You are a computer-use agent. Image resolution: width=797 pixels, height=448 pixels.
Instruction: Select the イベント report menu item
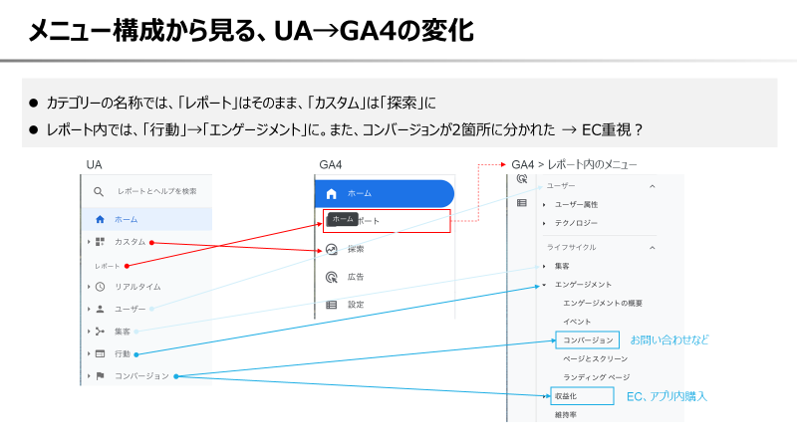click(x=578, y=322)
